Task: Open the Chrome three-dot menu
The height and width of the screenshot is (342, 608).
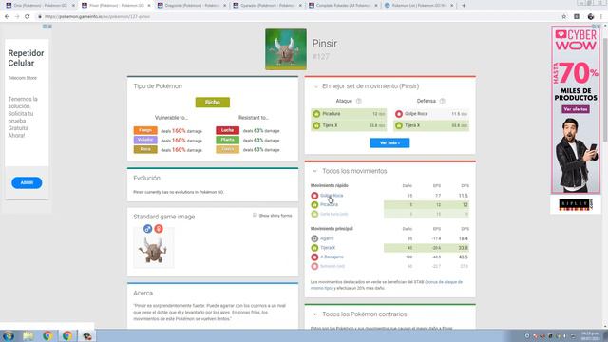Action: tap(601, 17)
